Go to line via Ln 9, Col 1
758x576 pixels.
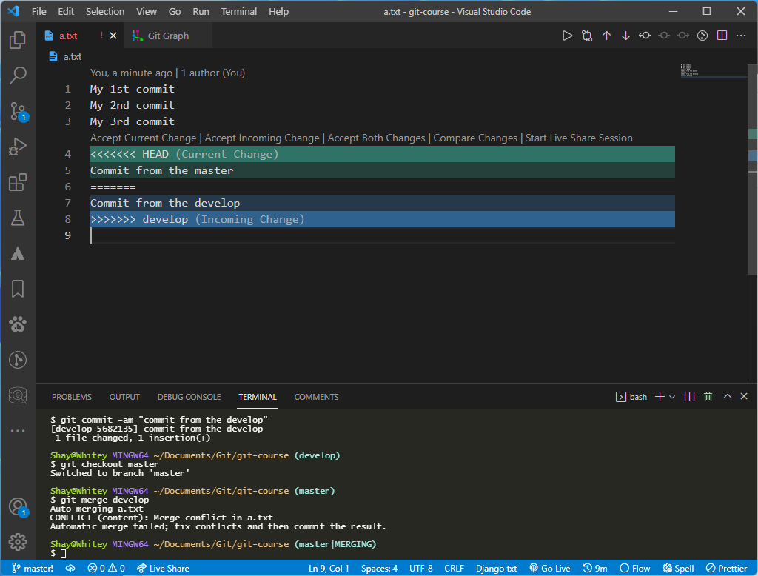[329, 569]
